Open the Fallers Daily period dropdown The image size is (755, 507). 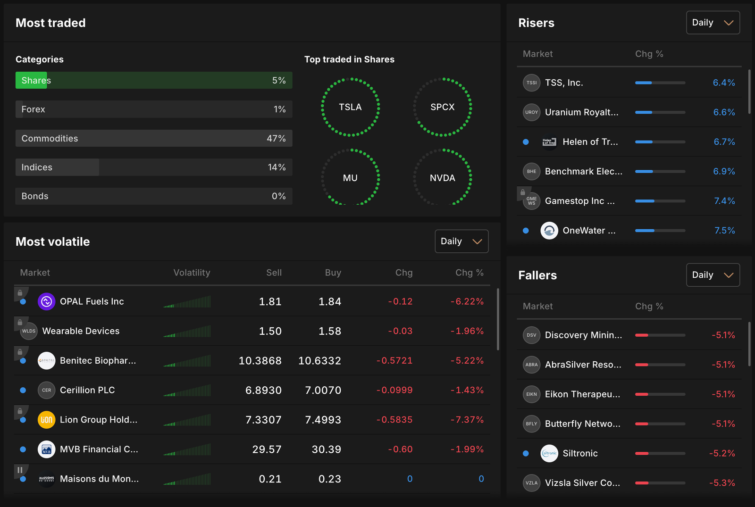click(x=713, y=275)
